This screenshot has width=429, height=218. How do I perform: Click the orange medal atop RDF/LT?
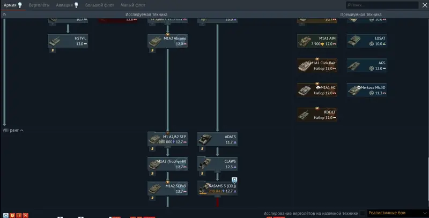pos(317,108)
